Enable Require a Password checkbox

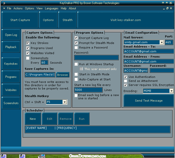pyautogui.click(x=76, y=48)
